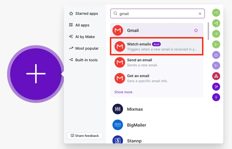Image resolution: width=232 pixels, height=149 pixels.
Task: Choose the Send an email module
Action: pyautogui.click(x=157, y=62)
